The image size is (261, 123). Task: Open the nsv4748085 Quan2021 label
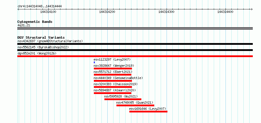[x=135, y=102]
